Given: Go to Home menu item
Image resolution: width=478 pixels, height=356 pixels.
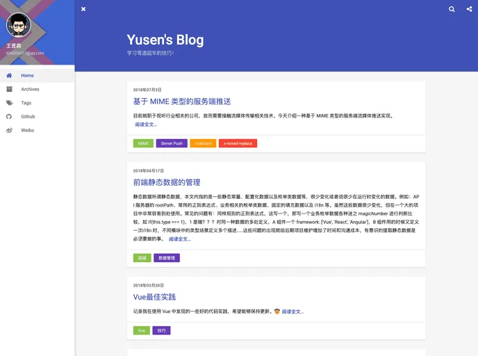Looking at the screenshot, I should [38, 75].
